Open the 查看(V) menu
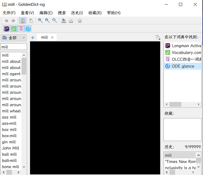This screenshot has width=203, height=175. (x=27, y=13)
